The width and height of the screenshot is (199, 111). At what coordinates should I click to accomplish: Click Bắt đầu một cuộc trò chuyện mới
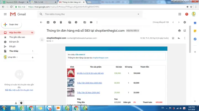tap(19, 90)
